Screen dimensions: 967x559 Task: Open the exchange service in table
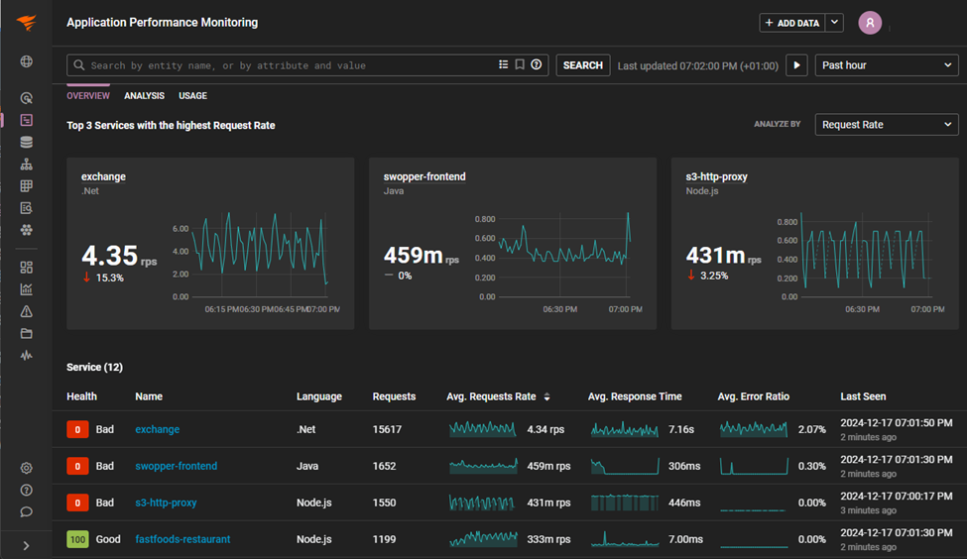click(x=158, y=429)
